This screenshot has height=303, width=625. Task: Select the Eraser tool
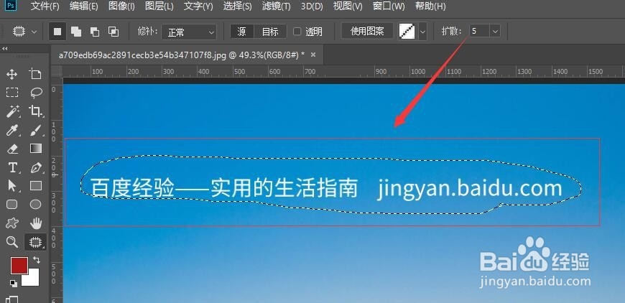[12, 149]
